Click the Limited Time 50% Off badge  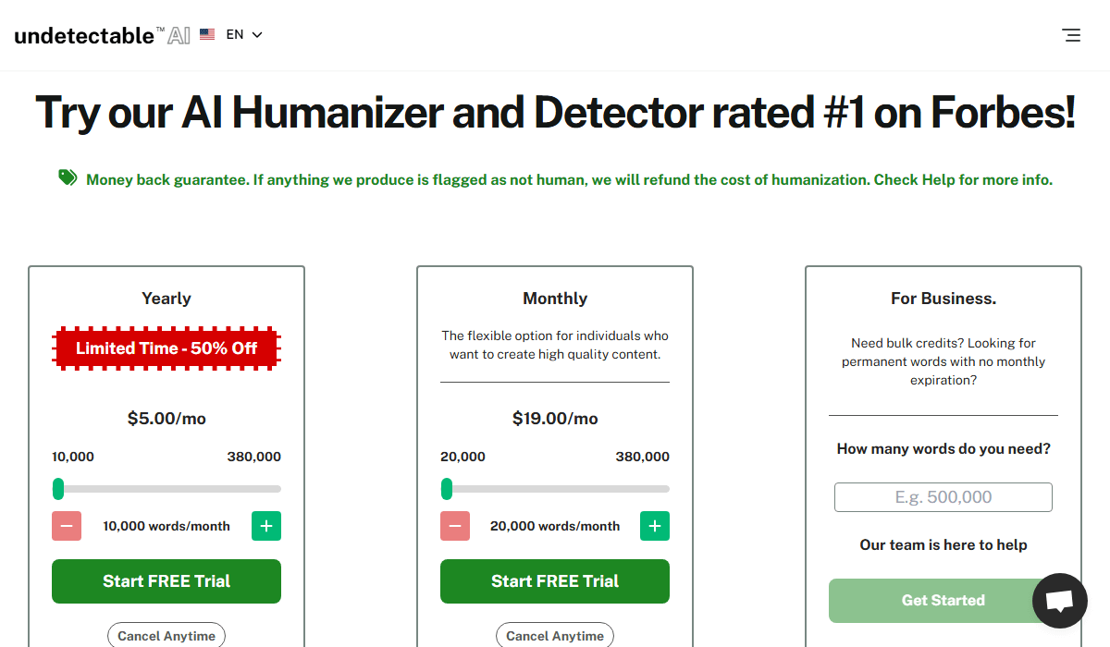tap(166, 348)
